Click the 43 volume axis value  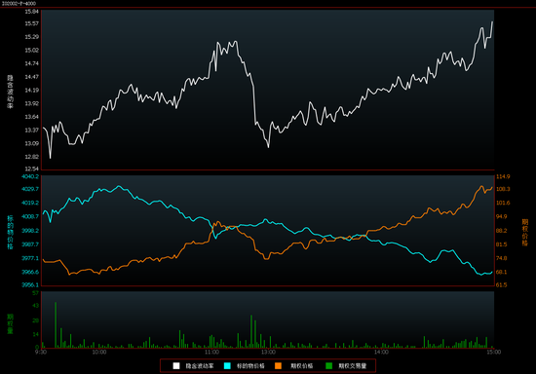tap(35, 306)
